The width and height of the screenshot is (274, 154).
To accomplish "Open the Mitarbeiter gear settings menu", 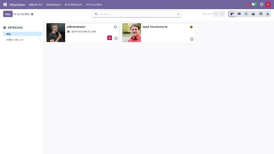I will (x=32, y=14).
